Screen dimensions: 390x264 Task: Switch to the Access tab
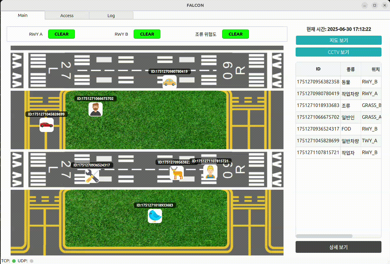coord(67,16)
